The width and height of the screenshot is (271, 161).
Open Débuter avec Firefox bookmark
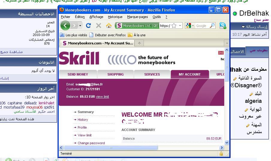tap(108, 35)
